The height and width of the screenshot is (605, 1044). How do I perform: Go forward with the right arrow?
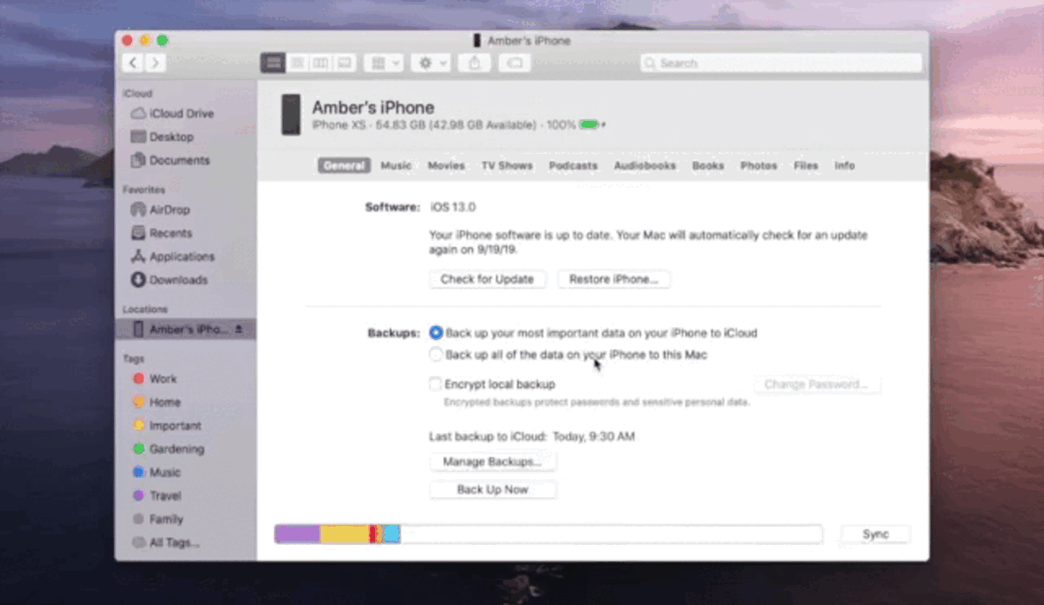[155, 63]
